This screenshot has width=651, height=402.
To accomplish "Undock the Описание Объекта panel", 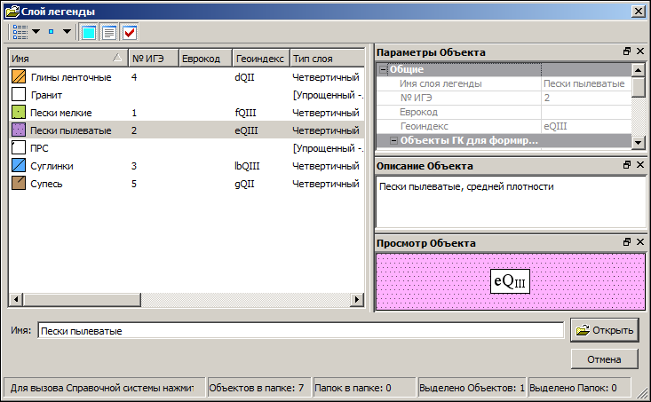I will (x=627, y=165).
